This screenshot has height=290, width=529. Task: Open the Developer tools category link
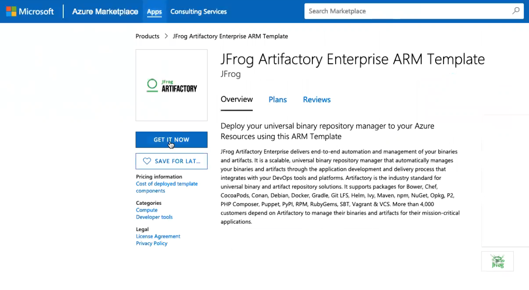(x=154, y=217)
